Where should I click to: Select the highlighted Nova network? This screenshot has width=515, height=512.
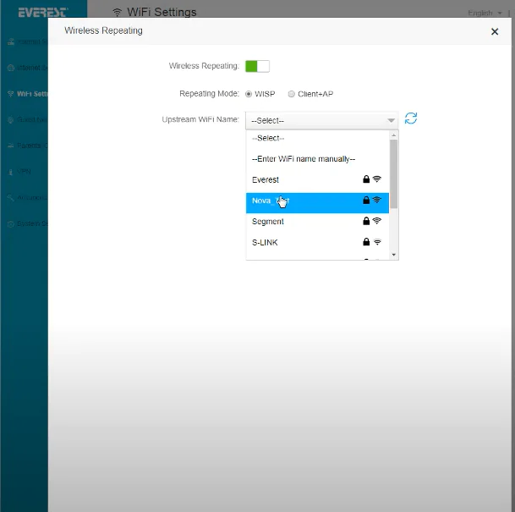pyautogui.click(x=317, y=203)
